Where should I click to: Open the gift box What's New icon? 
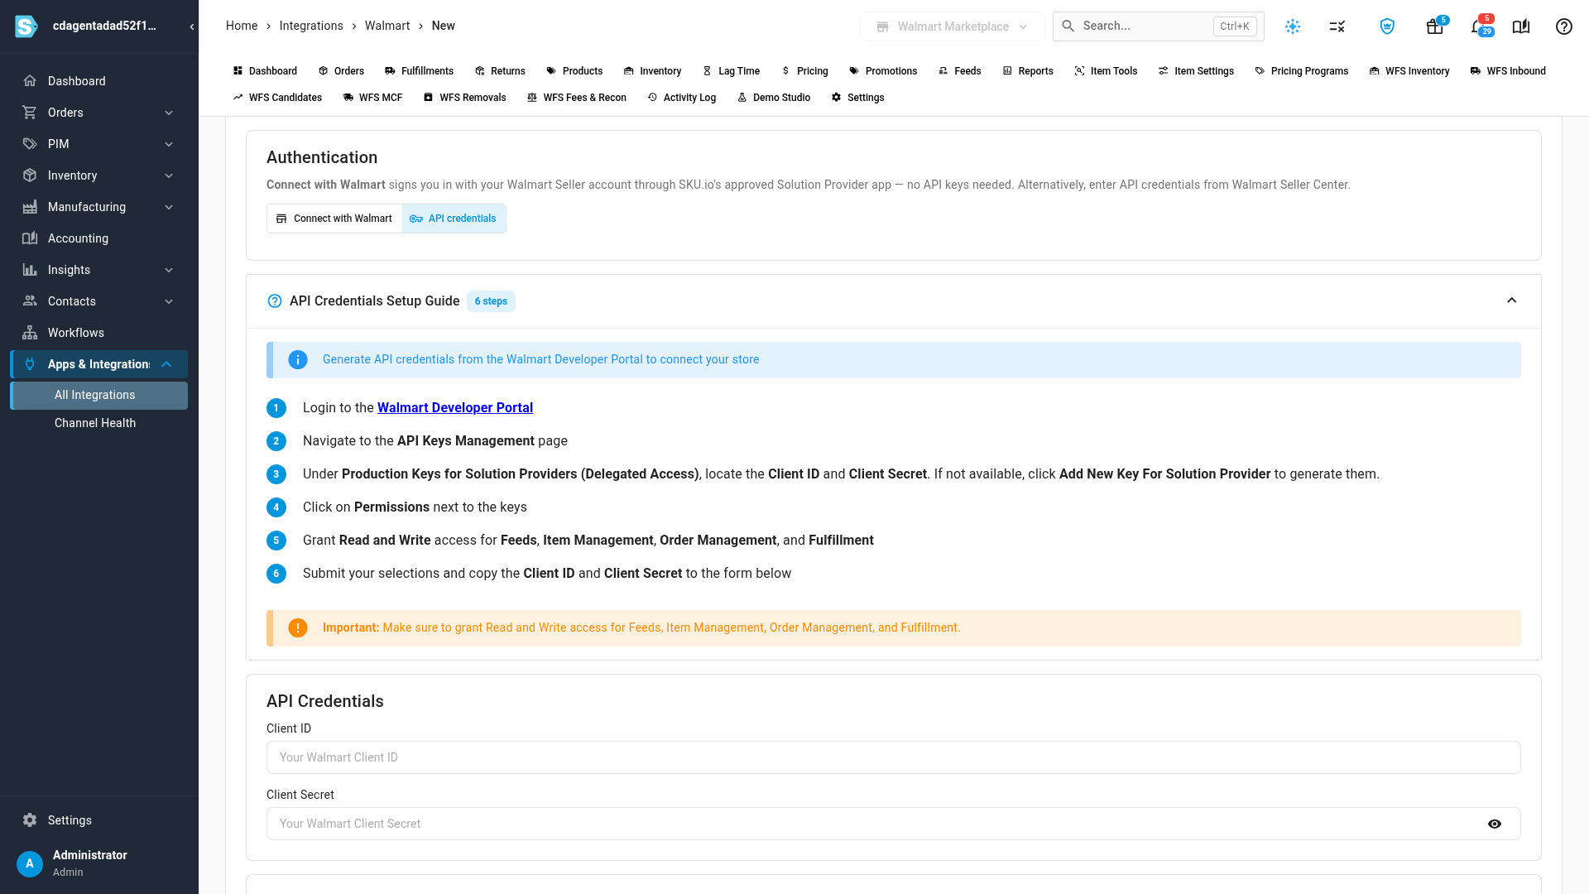pyautogui.click(x=1435, y=26)
